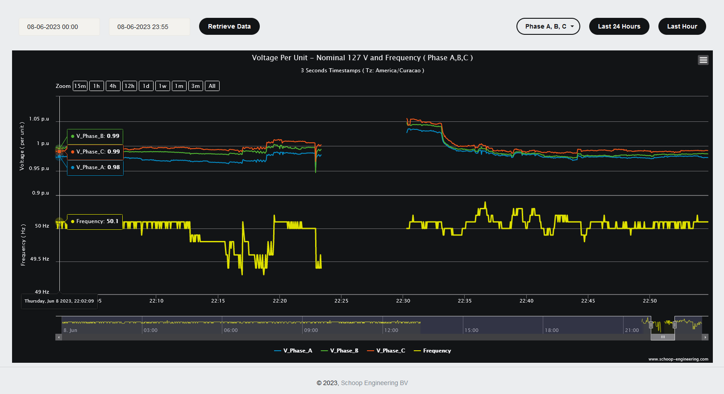This screenshot has height=394, width=724.
Task: Click the start date input field
Action: click(59, 27)
